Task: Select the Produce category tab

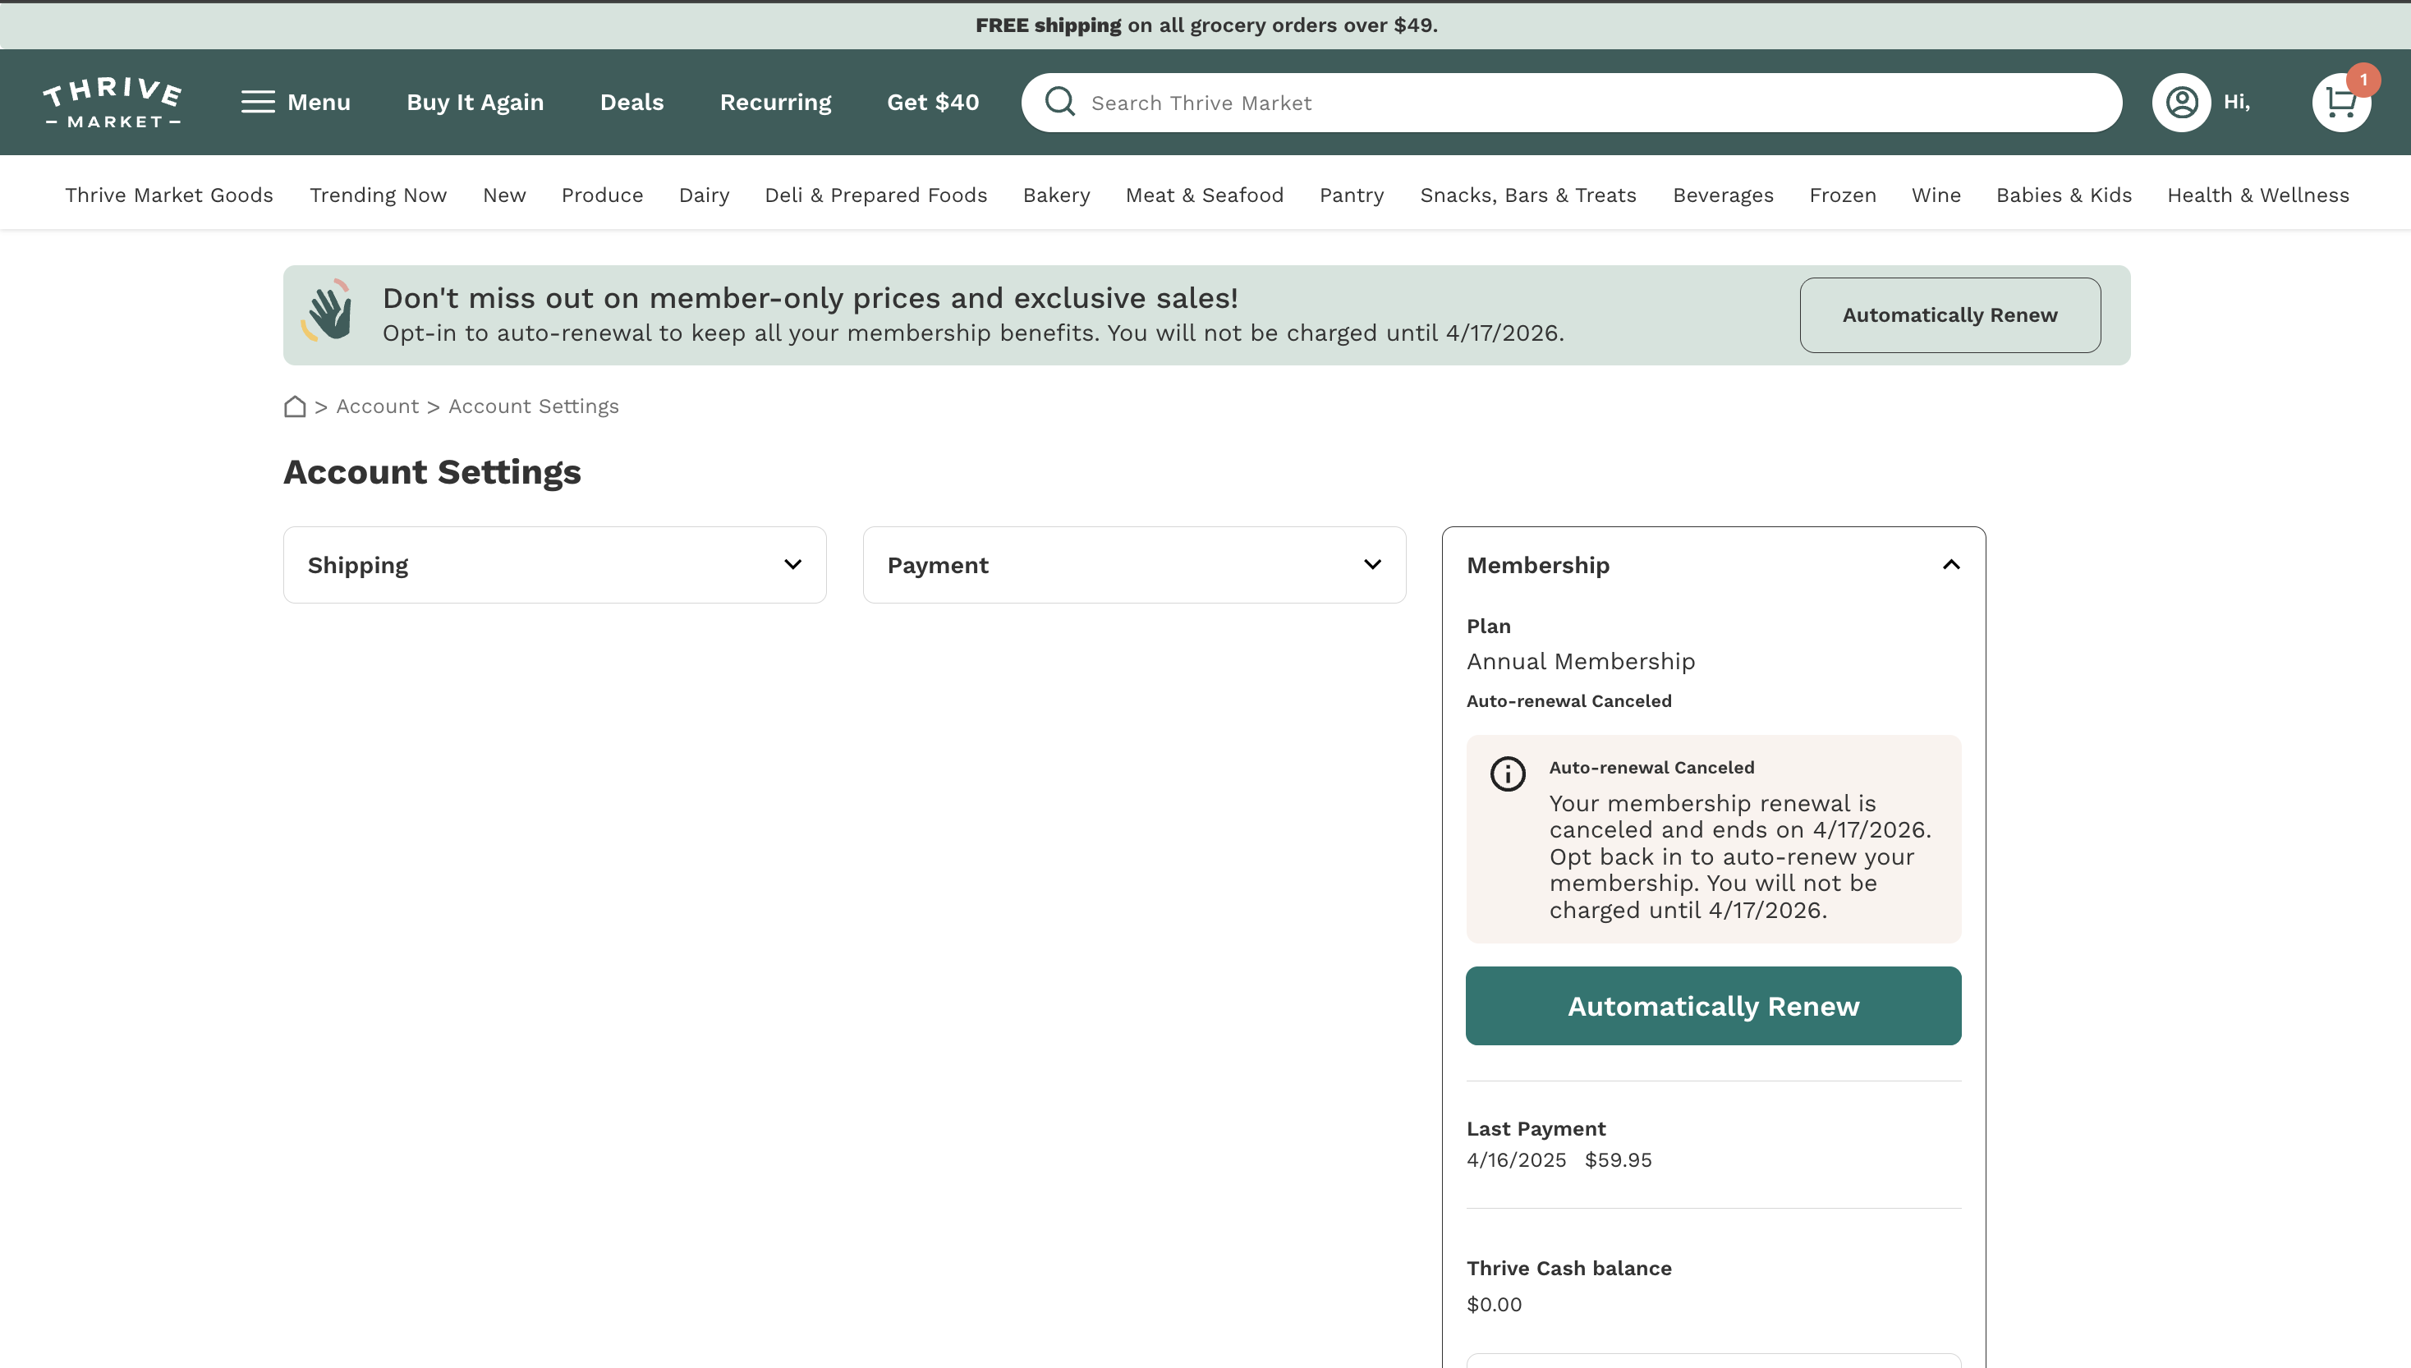Action: [x=602, y=195]
